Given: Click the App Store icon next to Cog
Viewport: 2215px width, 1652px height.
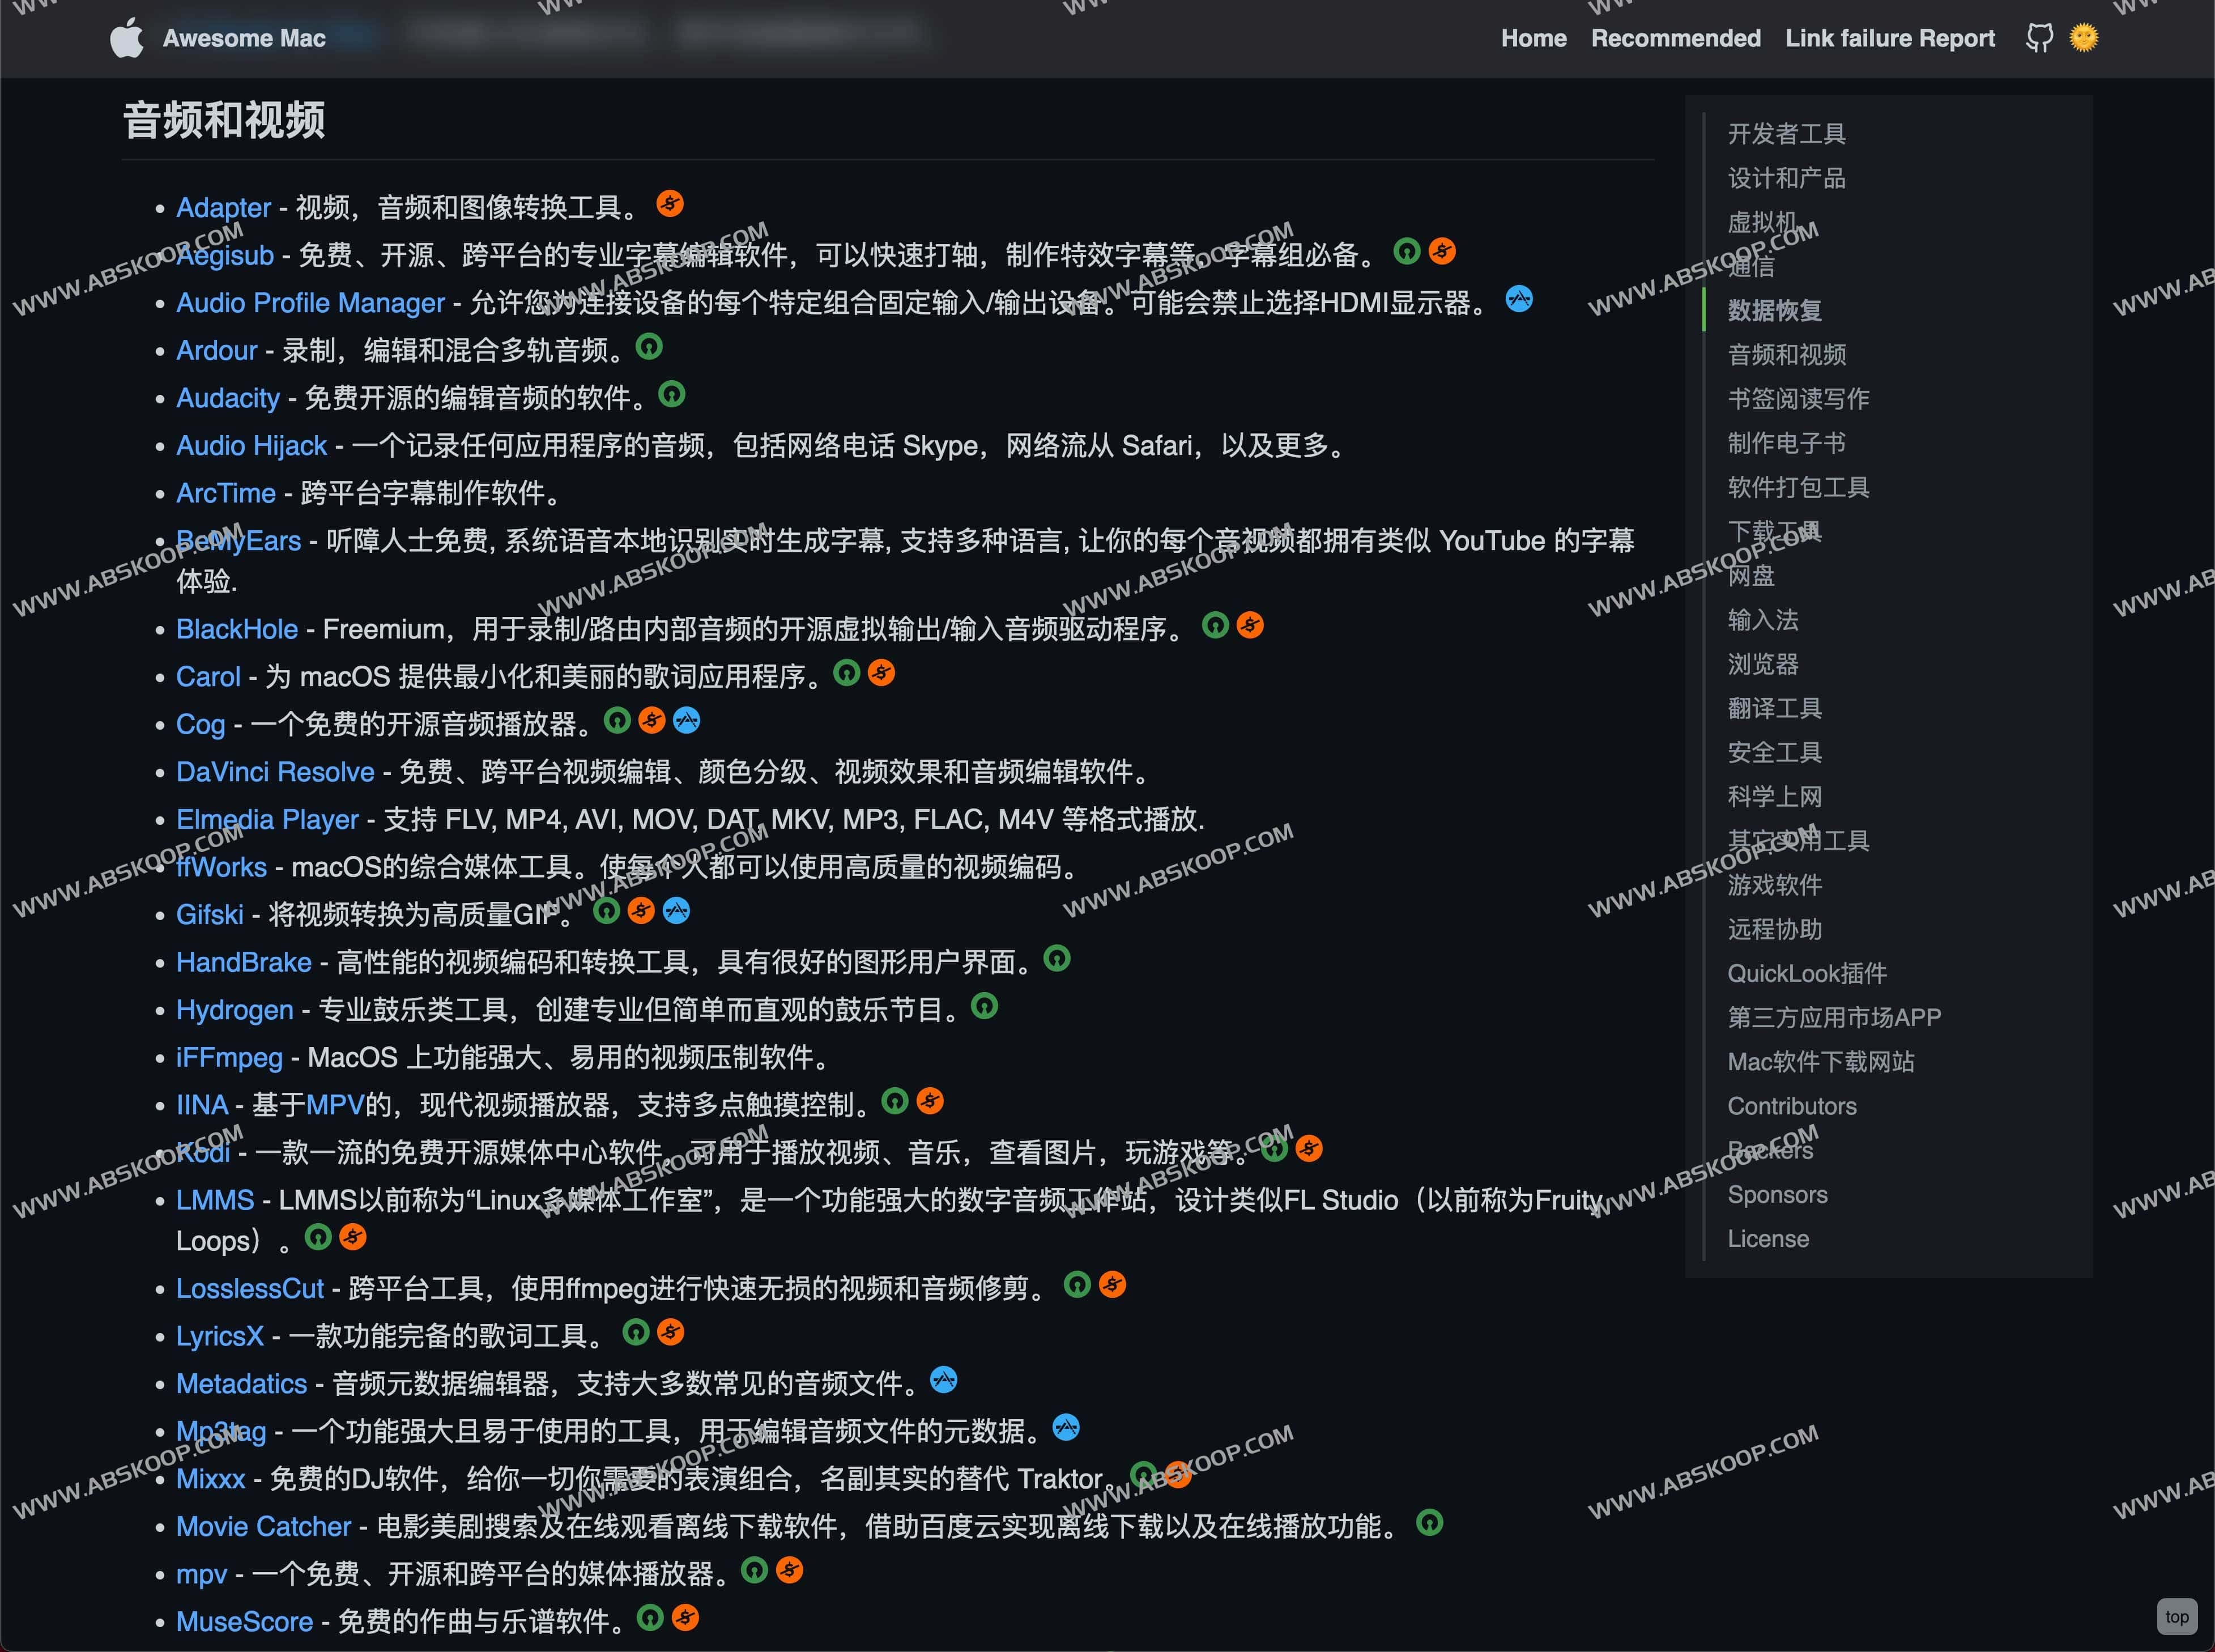Looking at the screenshot, I should 686,720.
